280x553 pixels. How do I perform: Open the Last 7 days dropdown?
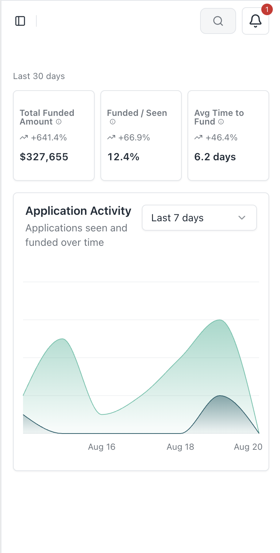[x=199, y=218]
